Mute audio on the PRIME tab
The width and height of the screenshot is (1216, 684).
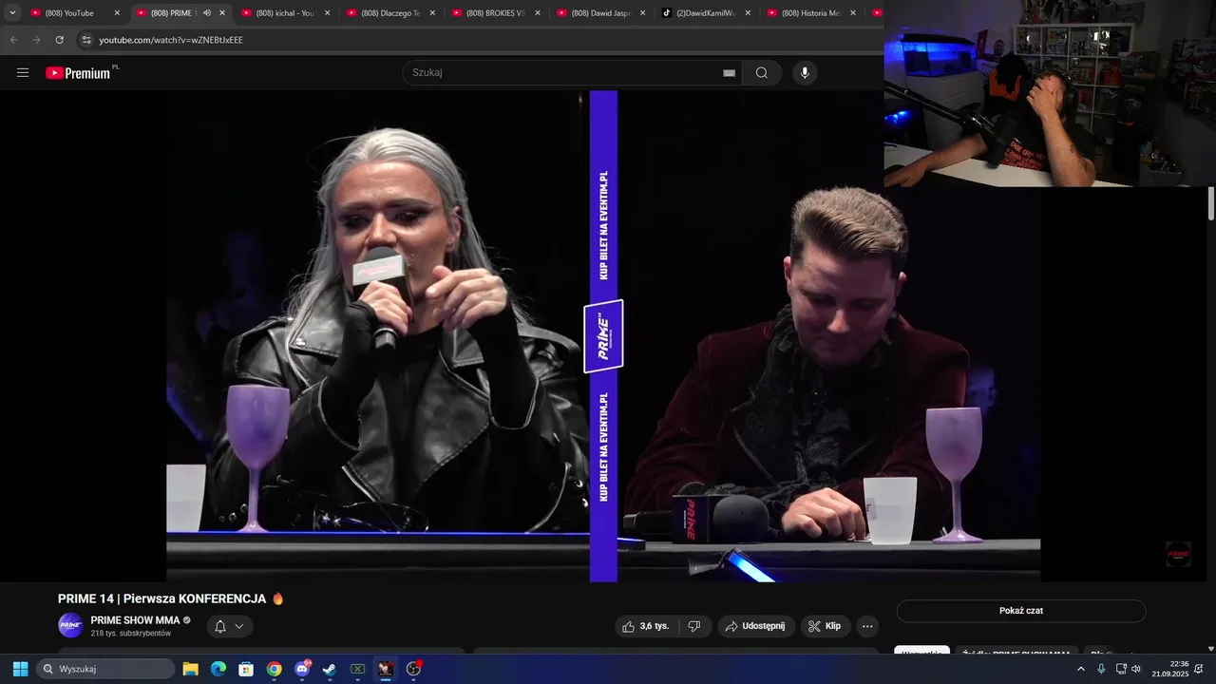pyautogui.click(x=207, y=13)
